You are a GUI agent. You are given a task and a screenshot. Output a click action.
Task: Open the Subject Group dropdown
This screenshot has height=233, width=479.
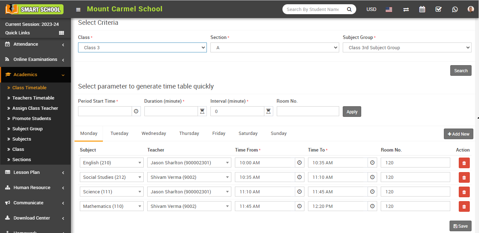407,47
